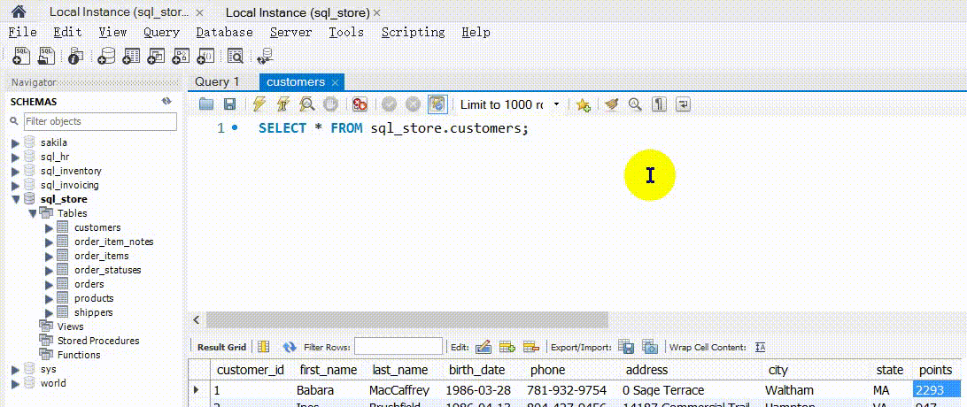The image size is (967, 407).
Task: Expand the sakila schema
Action: point(16,142)
